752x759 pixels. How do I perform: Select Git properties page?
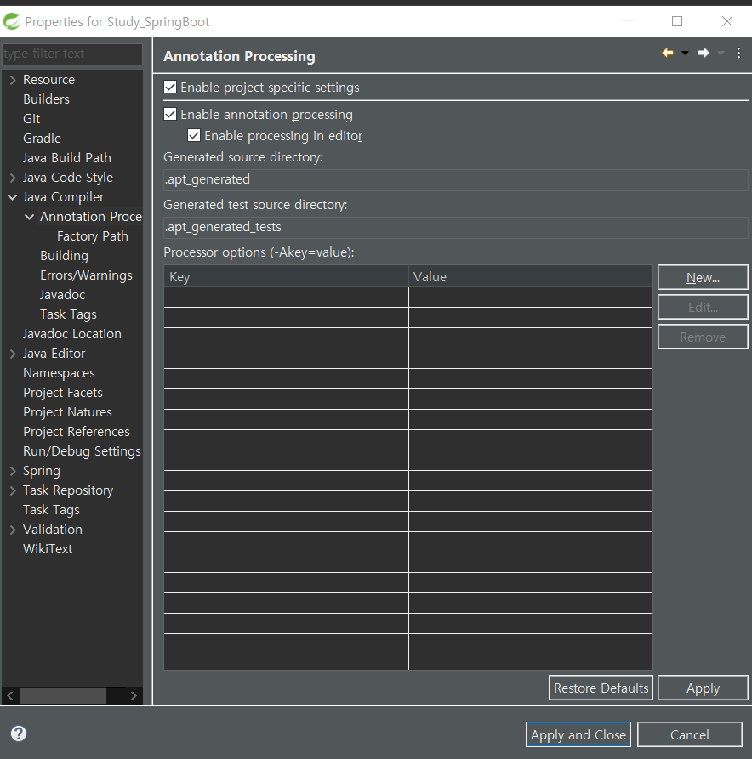coord(31,119)
